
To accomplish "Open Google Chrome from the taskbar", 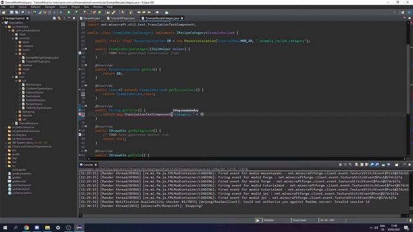I will tap(26, 227).
